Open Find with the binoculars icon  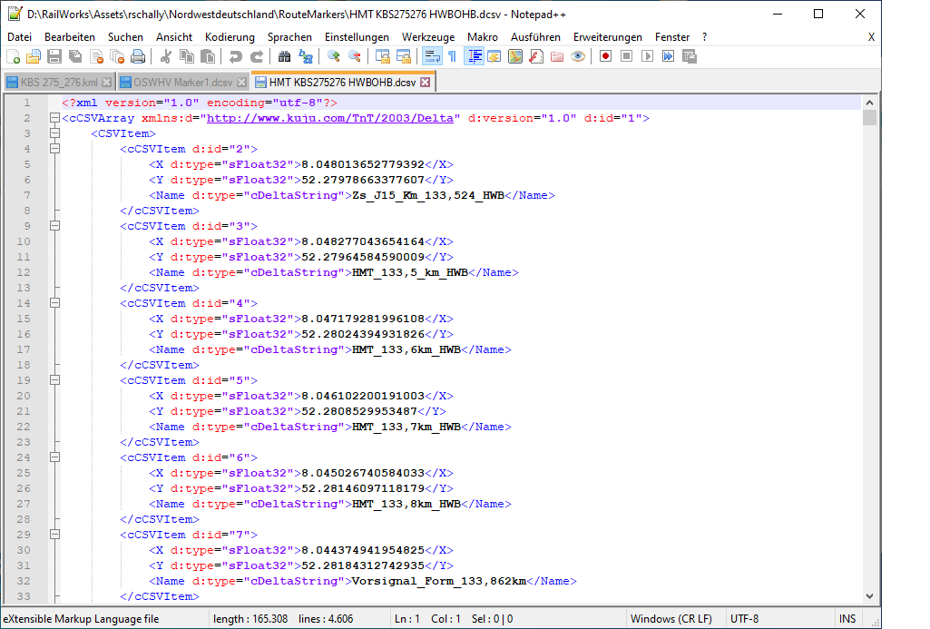(285, 56)
